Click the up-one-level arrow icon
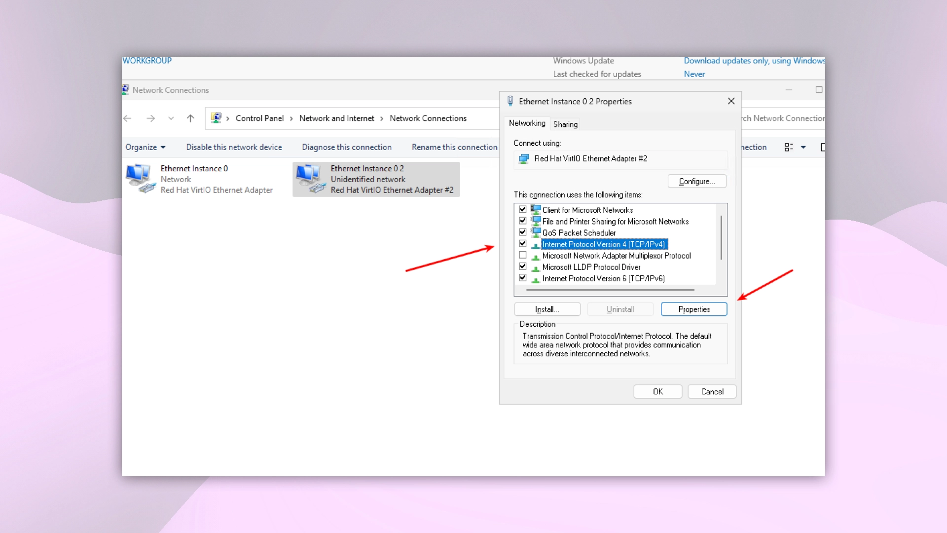This screenshot has height=533, width=947. click(x=190, y=118)
